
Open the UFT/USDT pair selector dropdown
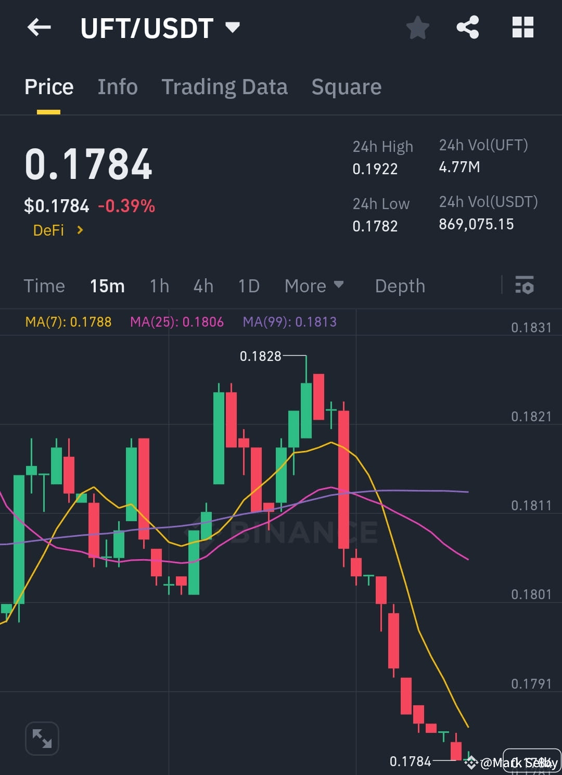click(233, 28)
